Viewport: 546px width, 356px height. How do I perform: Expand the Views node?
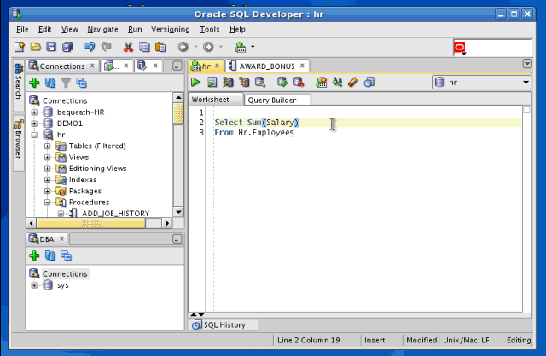pyautogui.click(x=48, y=158)
